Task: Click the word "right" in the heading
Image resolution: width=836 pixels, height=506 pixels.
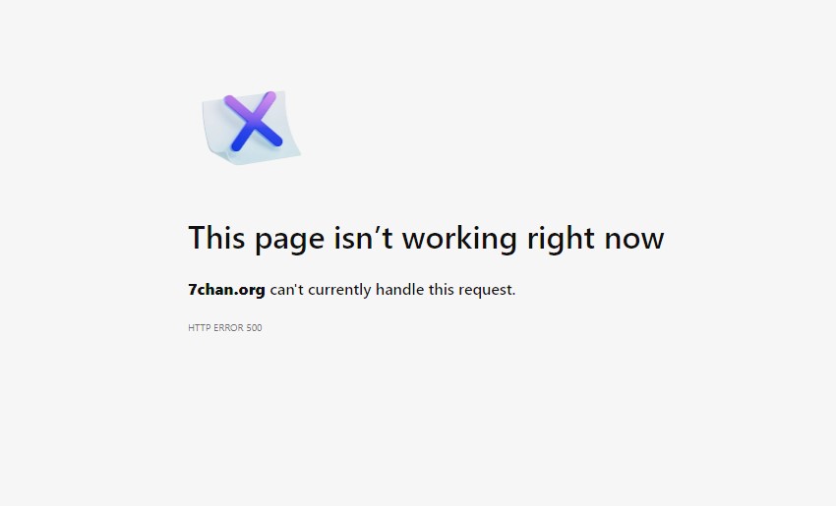Action: coord(561,238)
